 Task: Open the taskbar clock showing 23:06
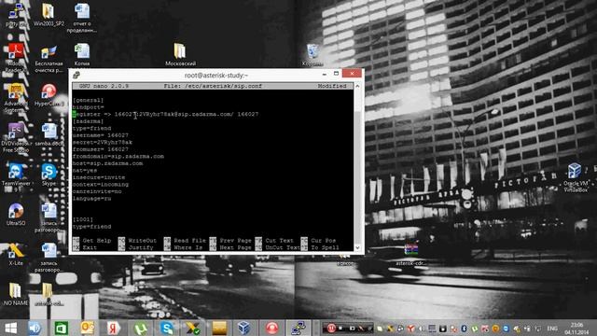[577, 328]
